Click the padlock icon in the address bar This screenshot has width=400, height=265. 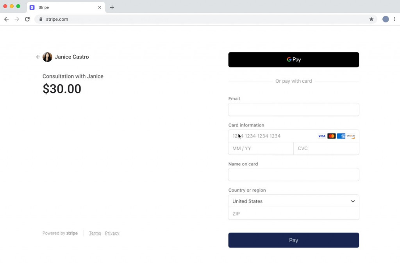tap(41, 19)
